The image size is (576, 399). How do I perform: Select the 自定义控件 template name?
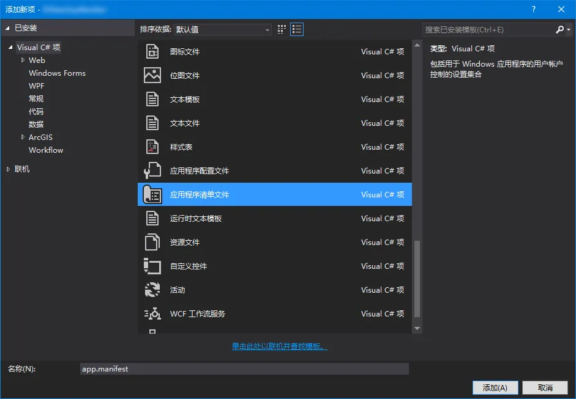point(189,266)
